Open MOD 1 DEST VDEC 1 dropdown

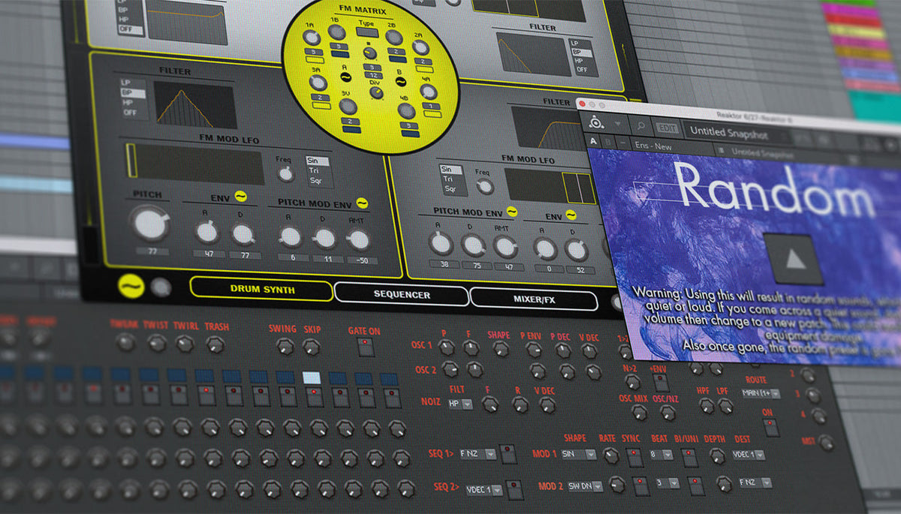(749, 455)
